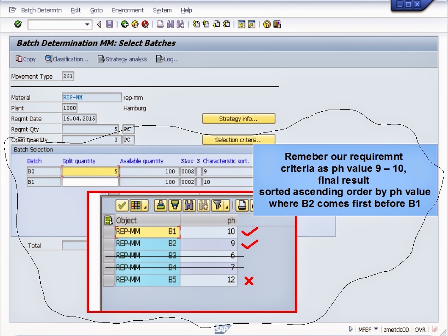Click the Find binoculars icon in popup toolbar
Viewport: 448px width, 336px height.
[x=190, y=206]
